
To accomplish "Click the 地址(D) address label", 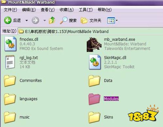I will click(x=9, y=31).
